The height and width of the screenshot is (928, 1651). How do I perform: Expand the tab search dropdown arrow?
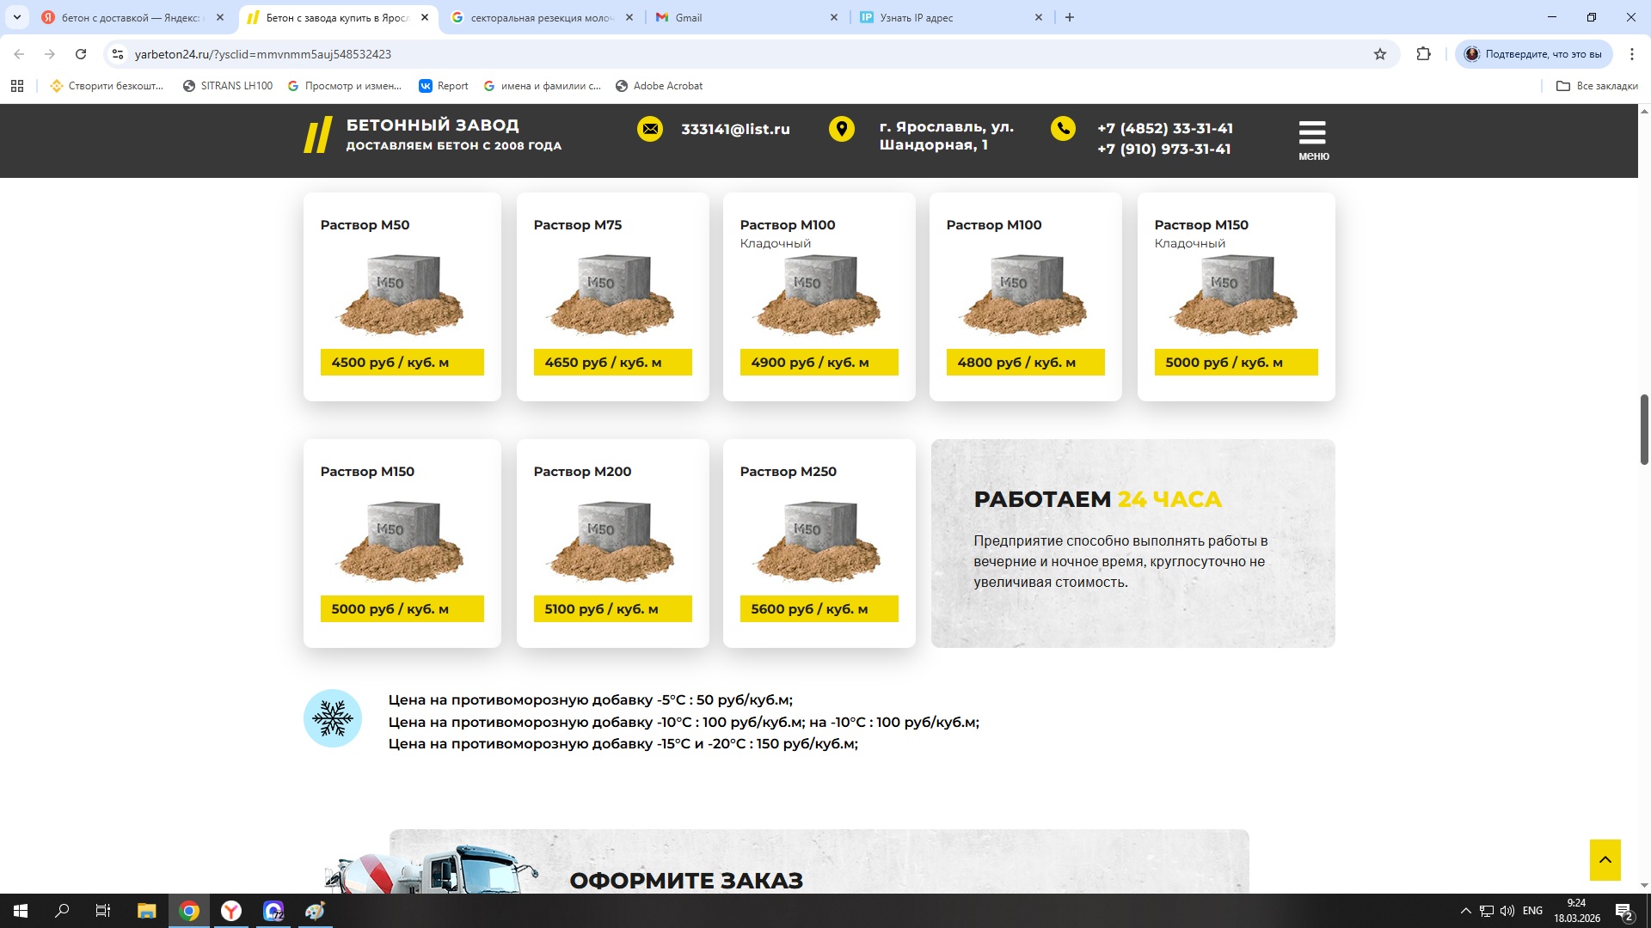(16, 17)
